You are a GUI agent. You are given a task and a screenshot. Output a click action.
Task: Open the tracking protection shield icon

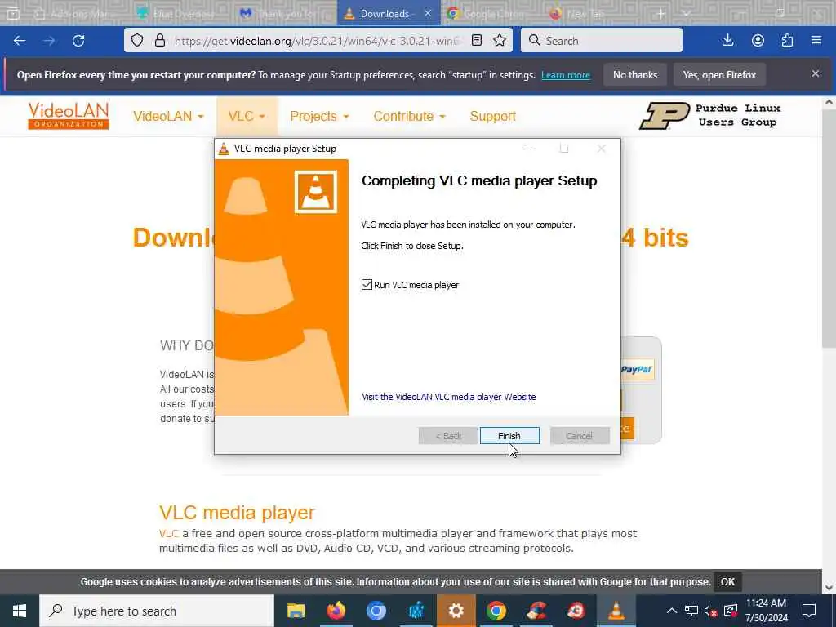click(137, 41)
